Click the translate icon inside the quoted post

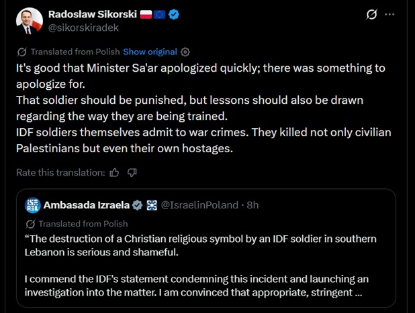pos(30,224)
